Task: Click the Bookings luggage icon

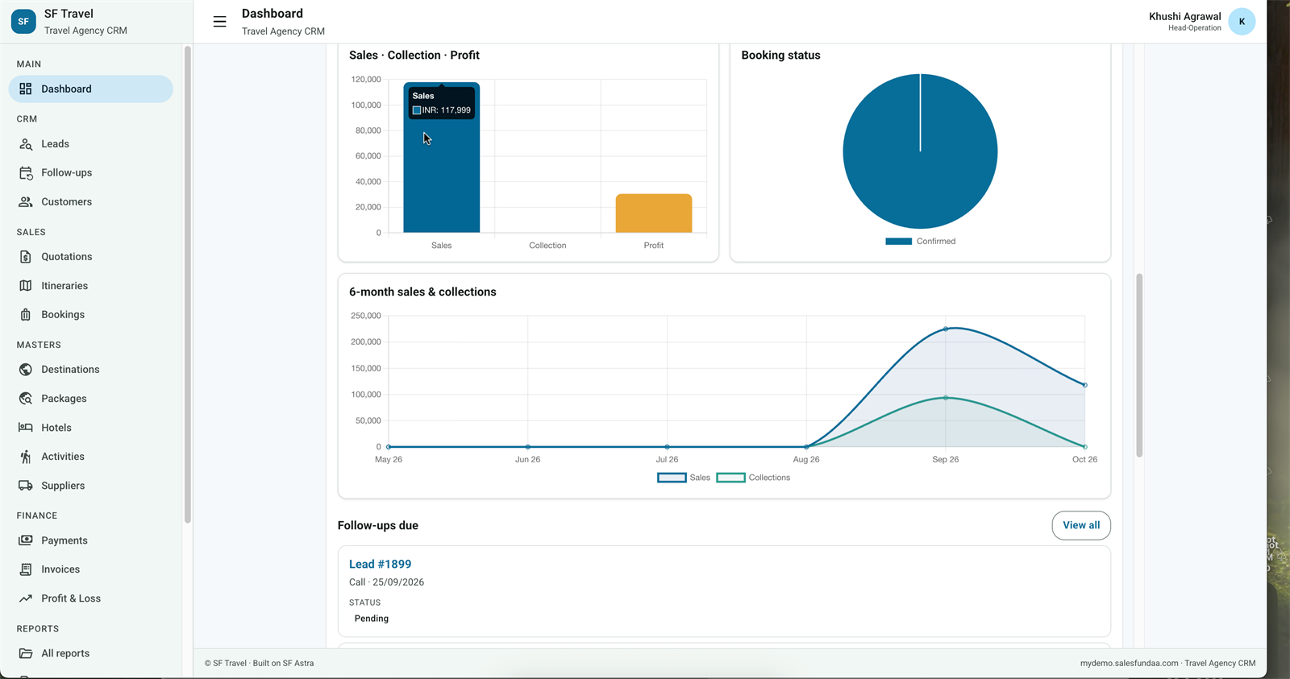Action: (x=26, y=315)
